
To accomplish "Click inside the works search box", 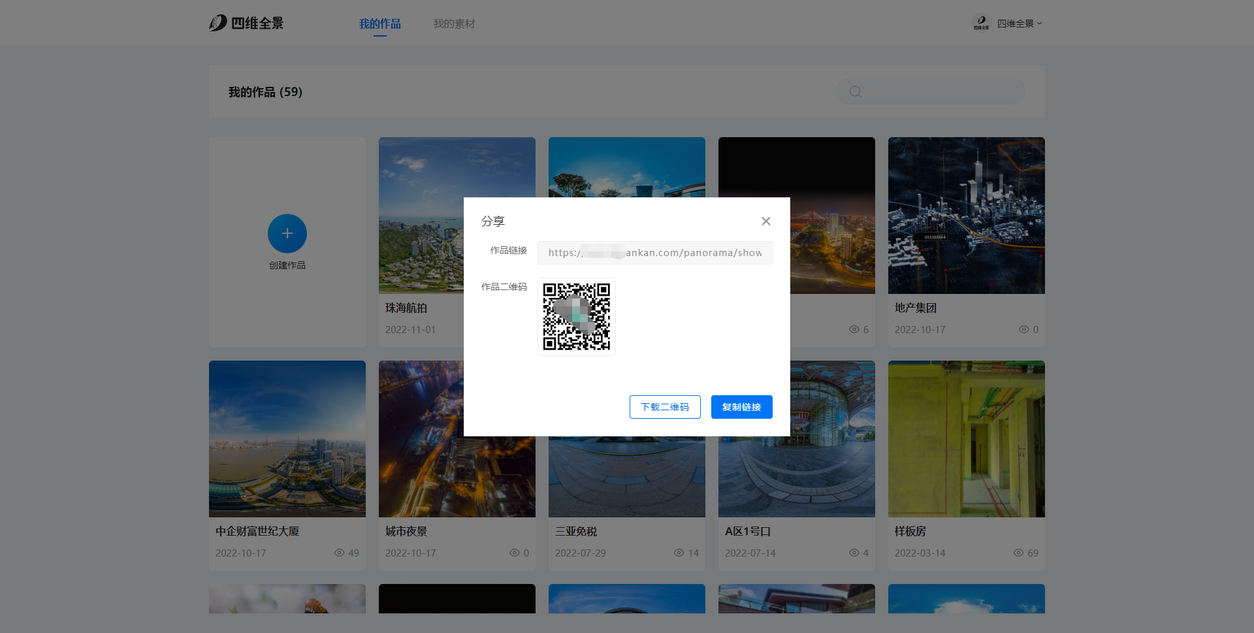I will 940,92.
